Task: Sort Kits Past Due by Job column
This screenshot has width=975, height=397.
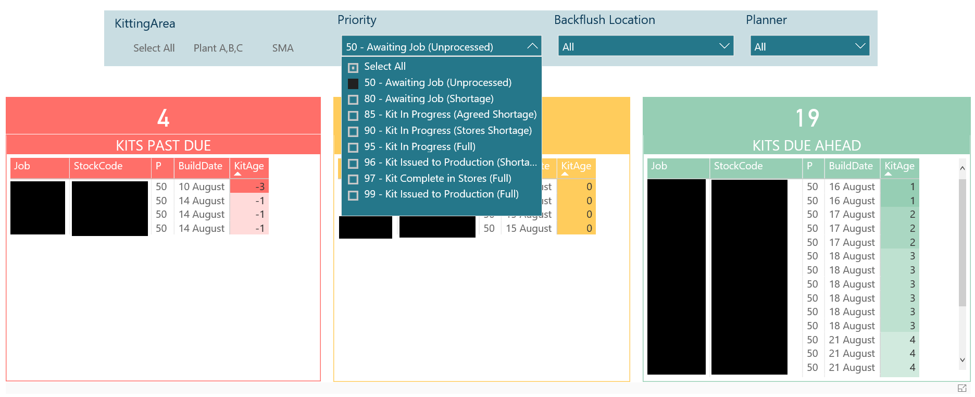Action: pos(40,168)
